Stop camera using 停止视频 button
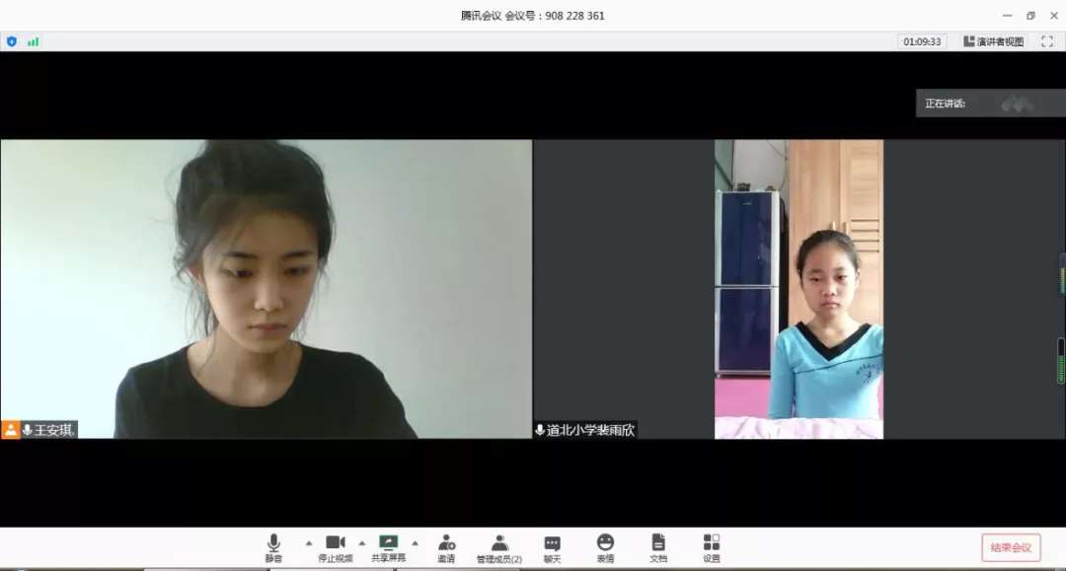 336,547
